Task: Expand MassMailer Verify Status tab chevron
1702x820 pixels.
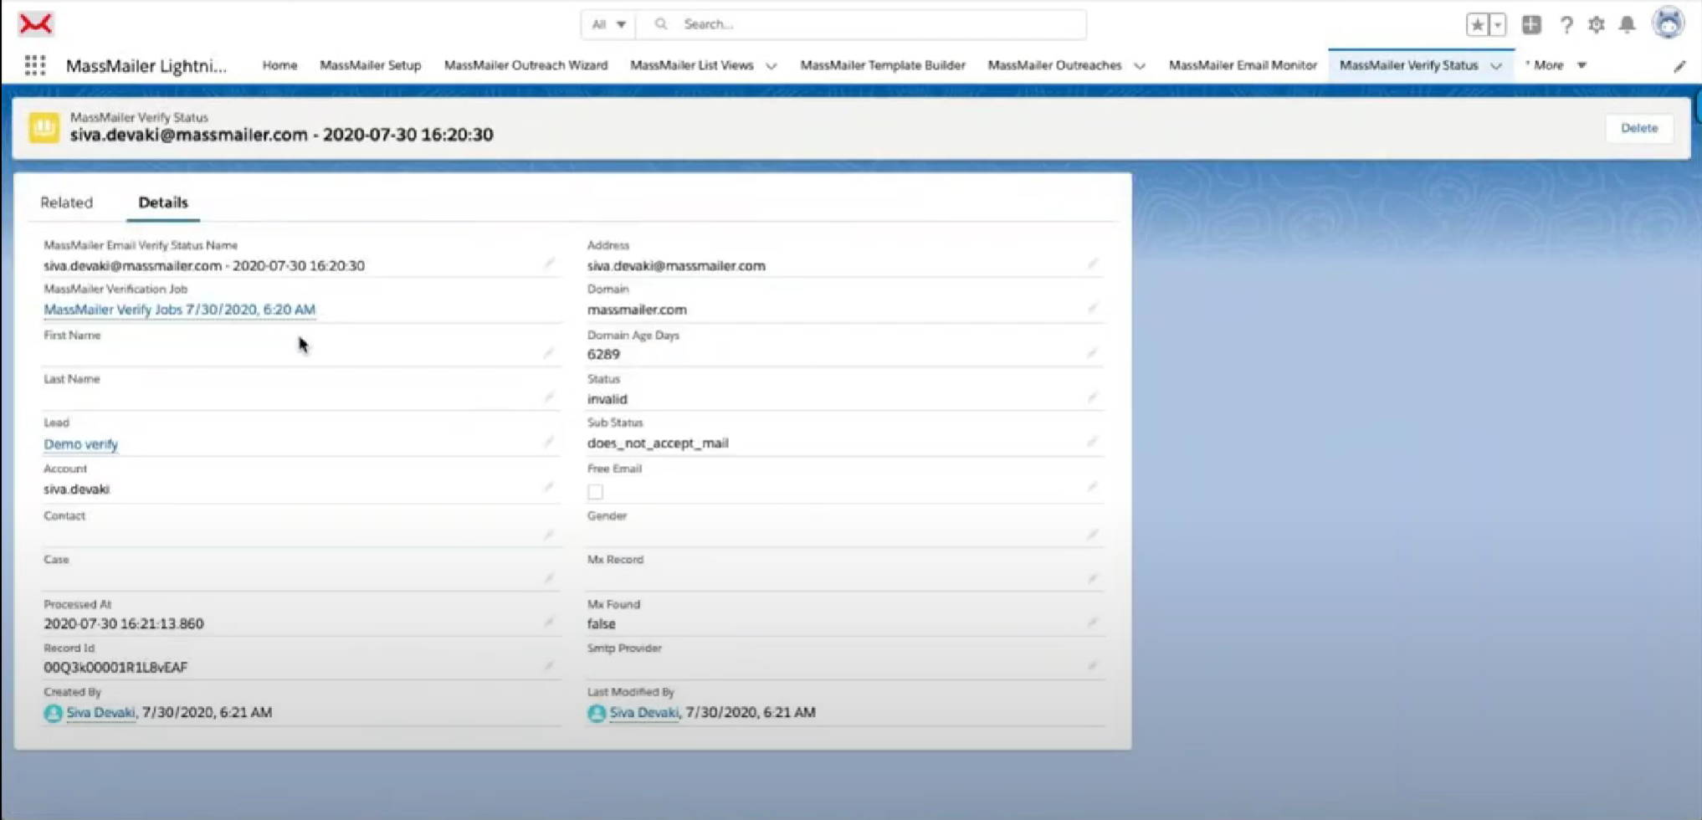Action: tap(1496, 66)
